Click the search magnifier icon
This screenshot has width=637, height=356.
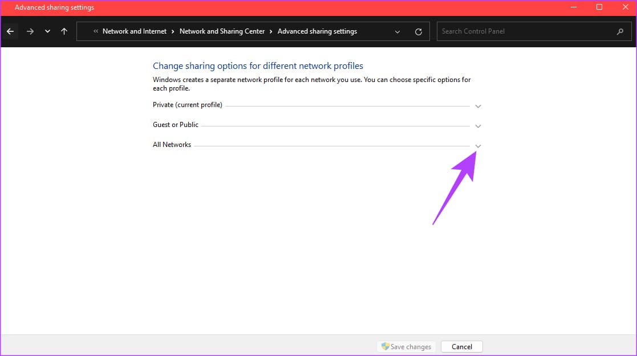620,31
